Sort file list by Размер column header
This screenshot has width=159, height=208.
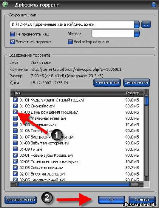coord(132,93)
